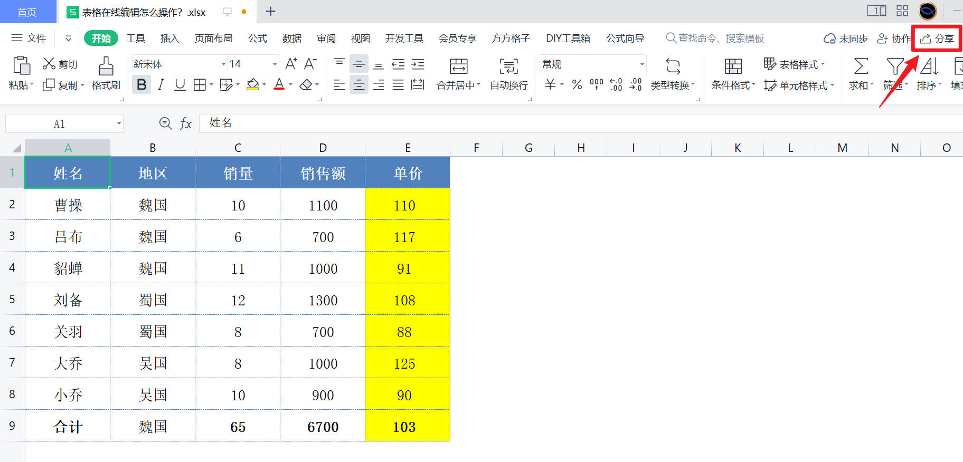
Task: Open the fill color dropdown arrow
Action: [264, 85]
